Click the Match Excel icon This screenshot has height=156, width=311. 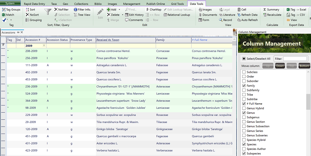pyautogui.click(x=4, y=15)
